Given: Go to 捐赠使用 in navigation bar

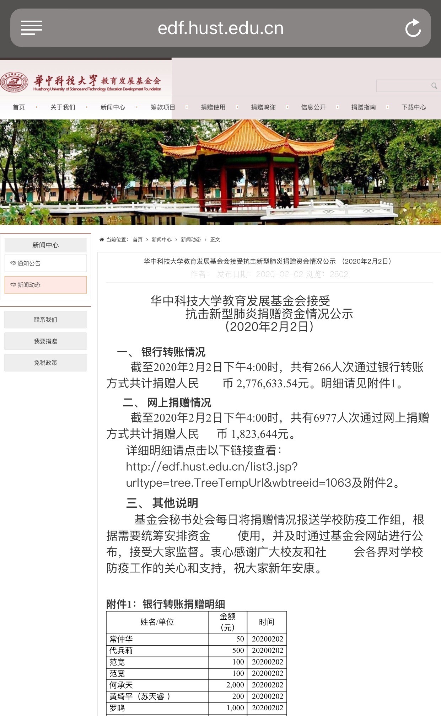Looking at the screenshot, I should point(213,107).
